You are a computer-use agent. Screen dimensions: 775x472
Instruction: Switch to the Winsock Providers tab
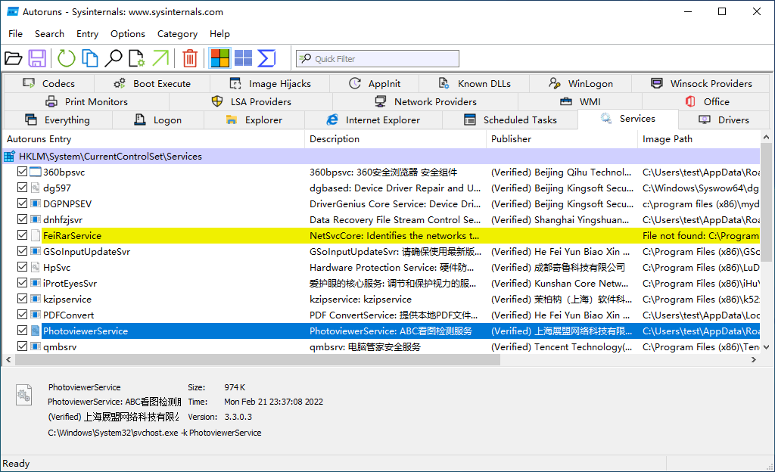tap(701, 83)
